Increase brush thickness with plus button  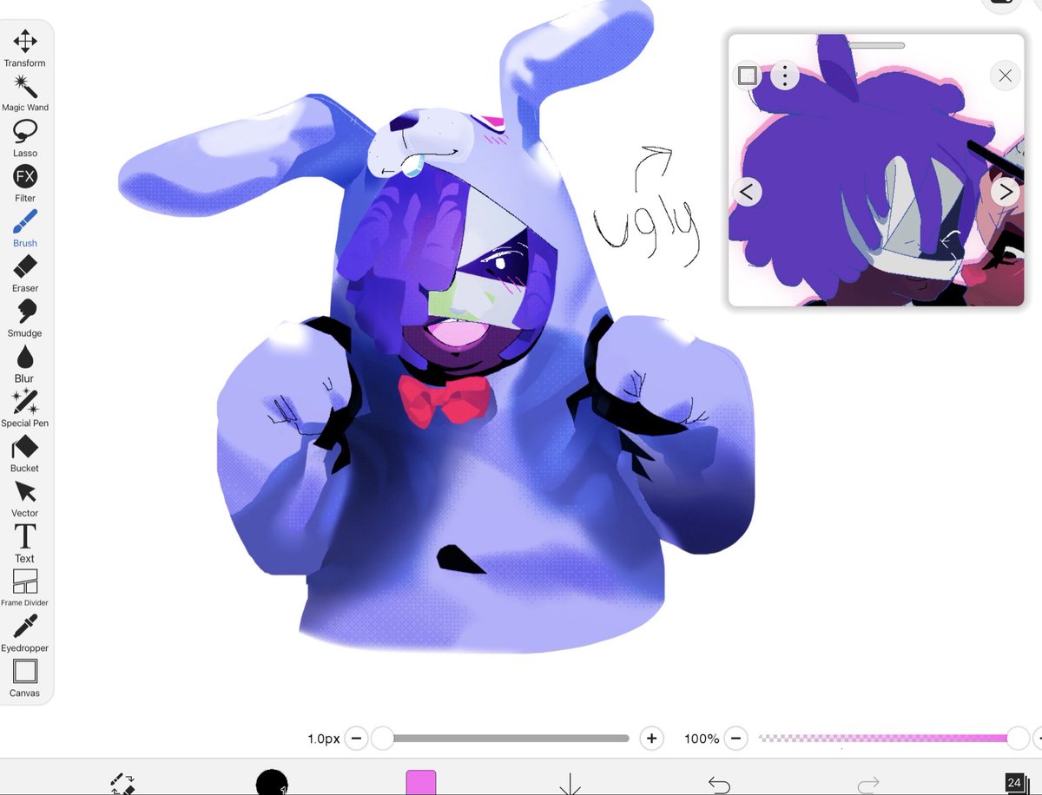[651, 739]
